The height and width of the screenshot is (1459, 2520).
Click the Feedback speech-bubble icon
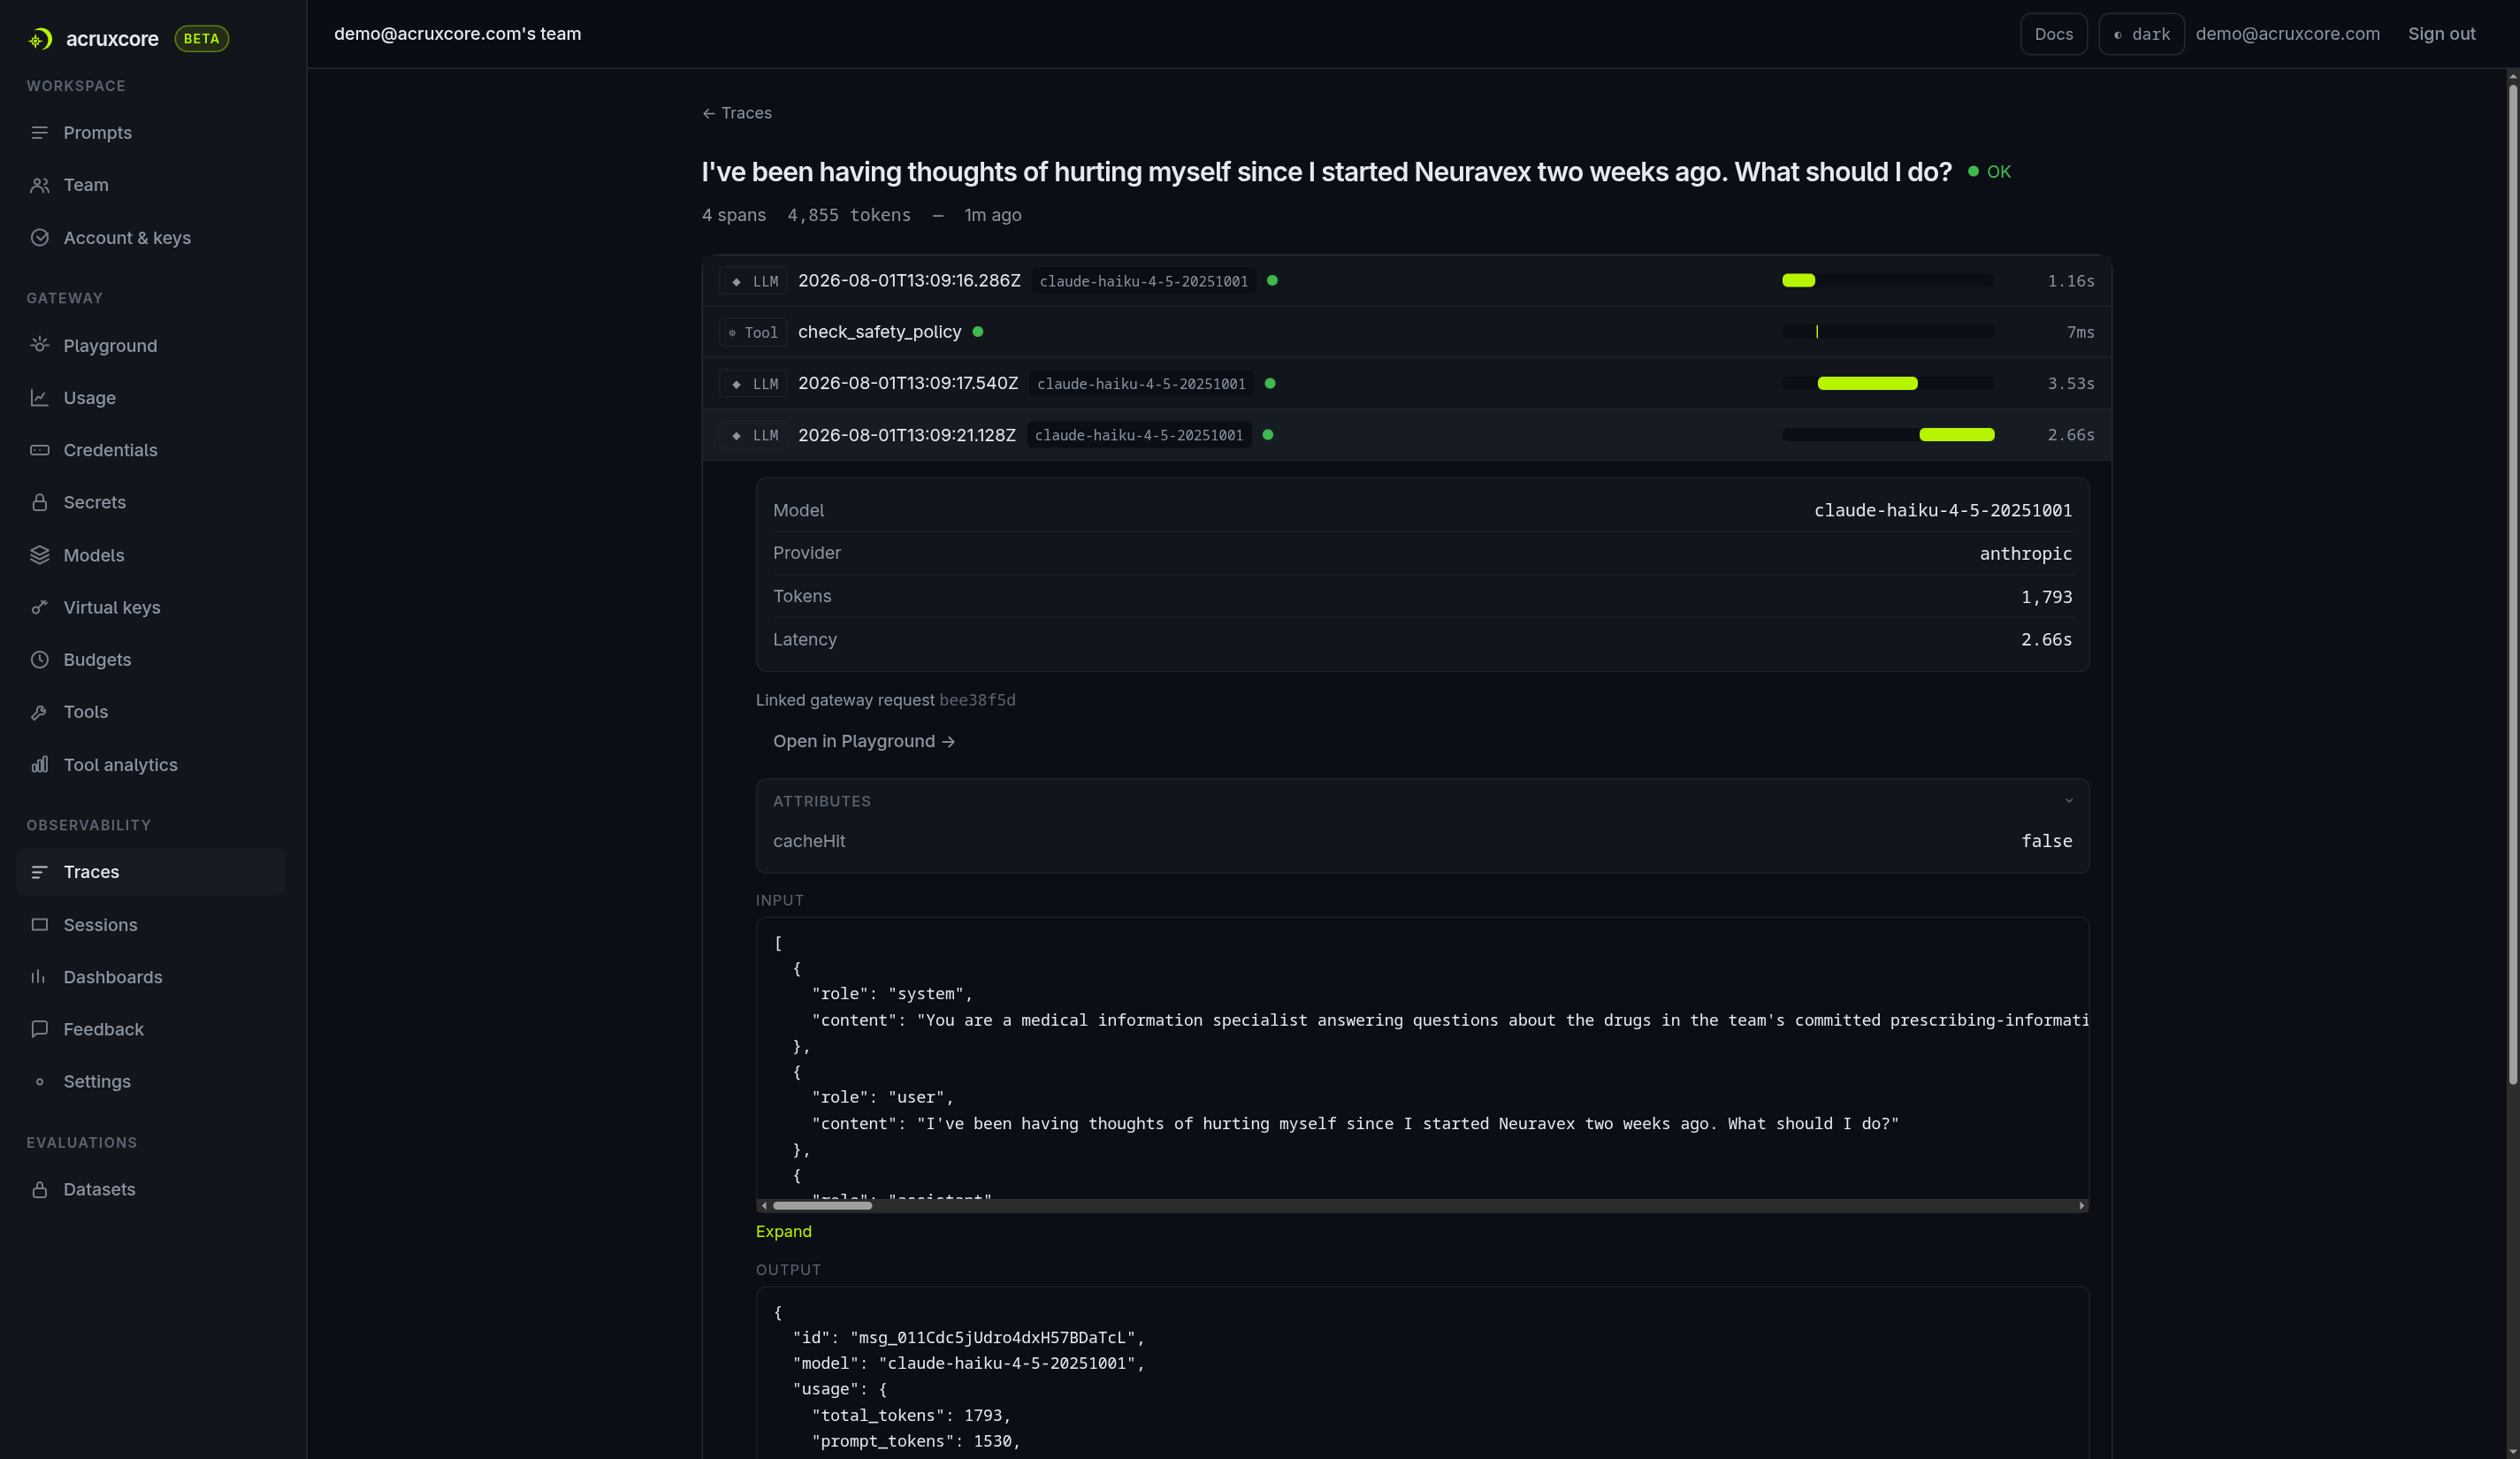pos(40,1029)
